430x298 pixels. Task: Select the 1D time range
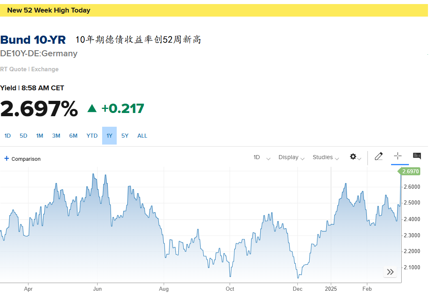[x=8, y=136]
